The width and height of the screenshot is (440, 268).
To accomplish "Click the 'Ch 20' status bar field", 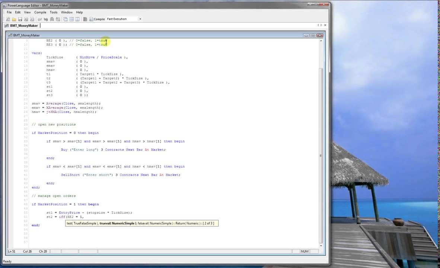I will 43,252.
